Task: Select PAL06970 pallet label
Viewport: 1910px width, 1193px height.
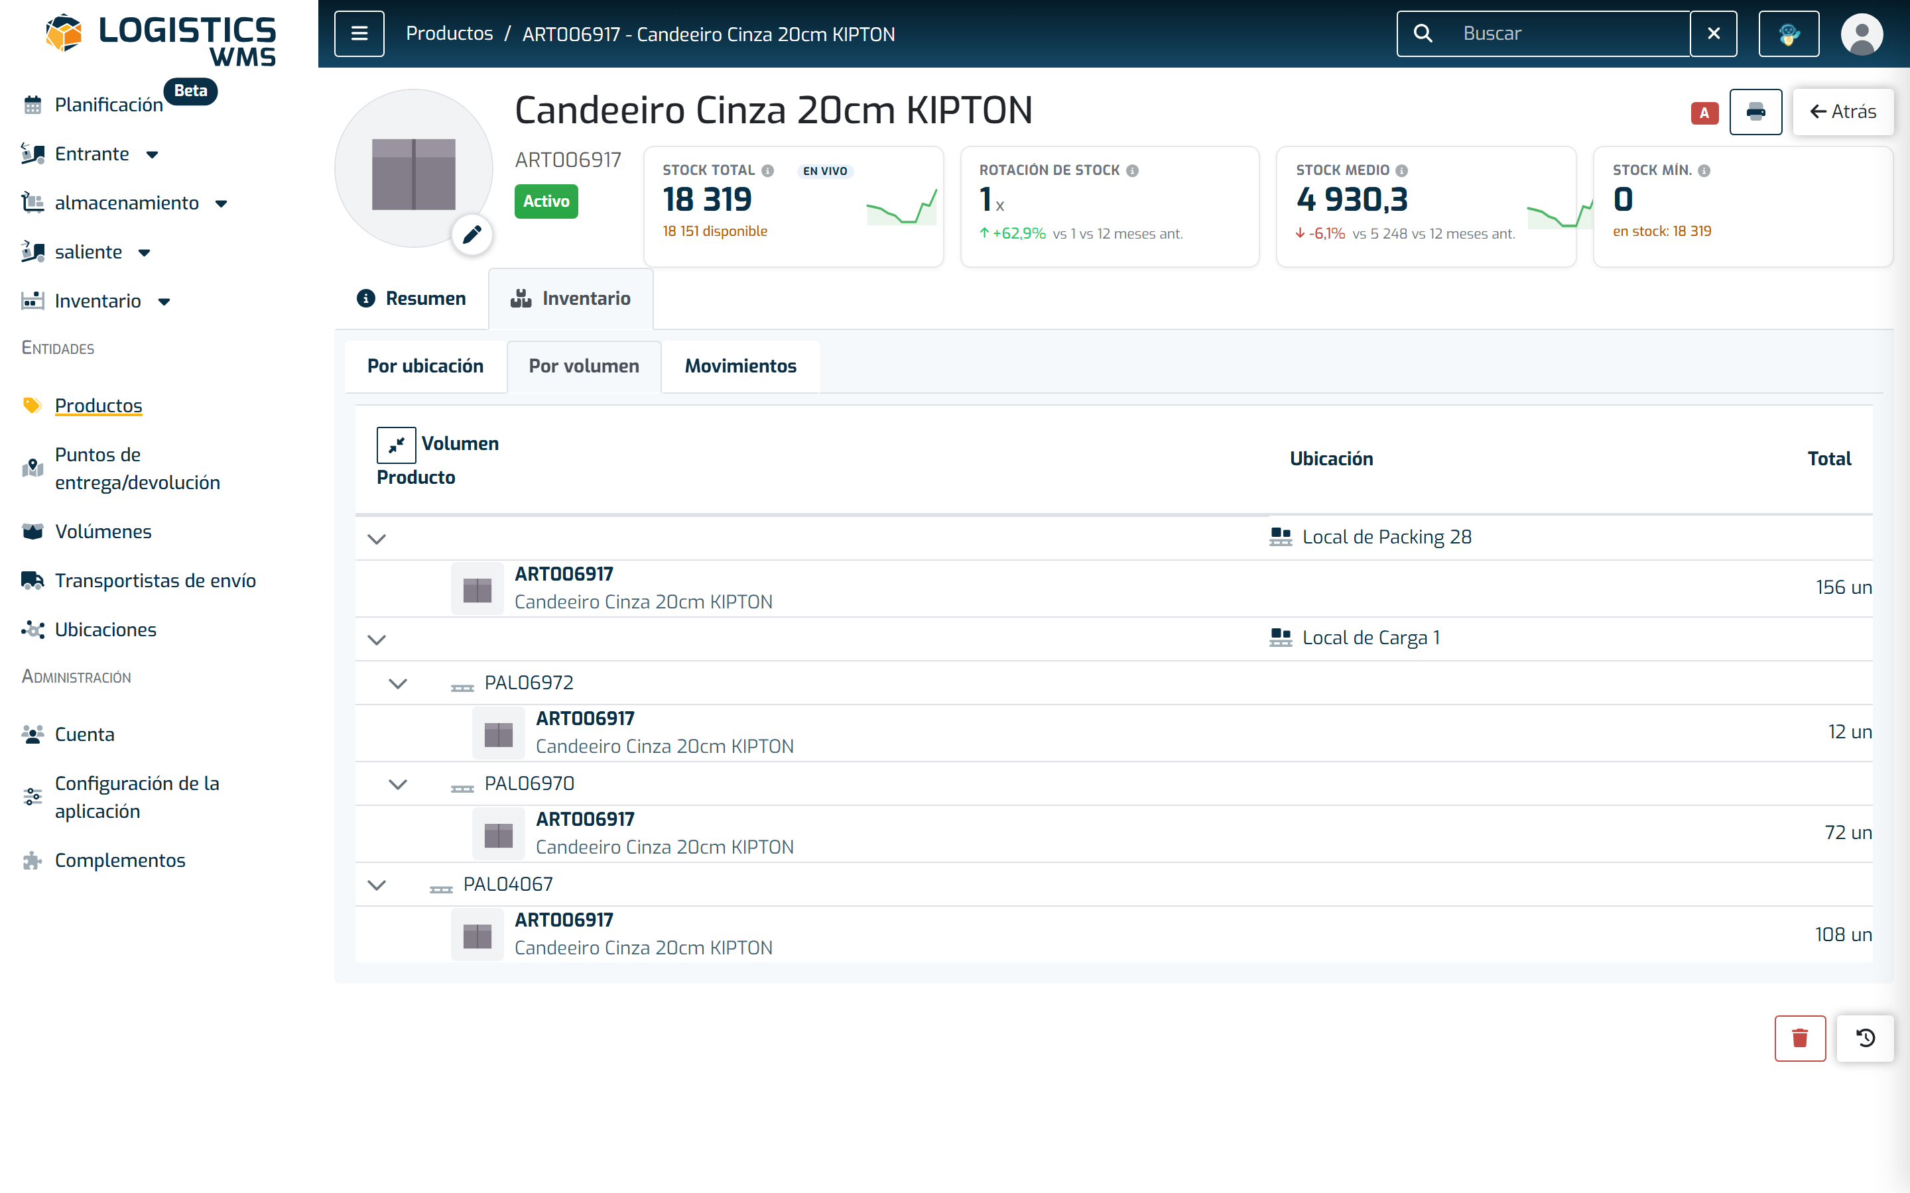Action: click(529, 783)
